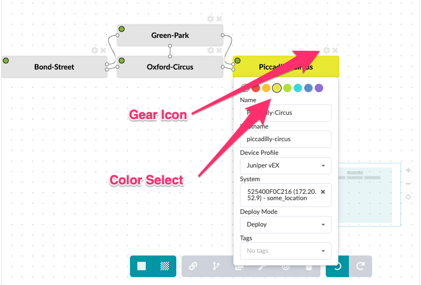Image resolution: width=421 pixels, height=285 pixels.
Task: Open the Tags dropdown
Action: [x=285, y=251]
